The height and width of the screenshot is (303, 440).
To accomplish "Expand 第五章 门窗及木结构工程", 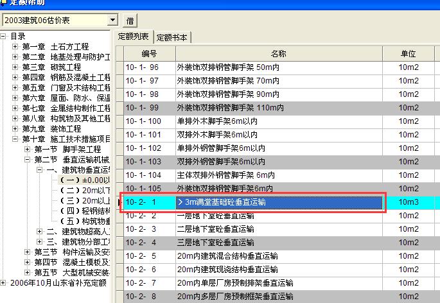I will click(15, 87).
